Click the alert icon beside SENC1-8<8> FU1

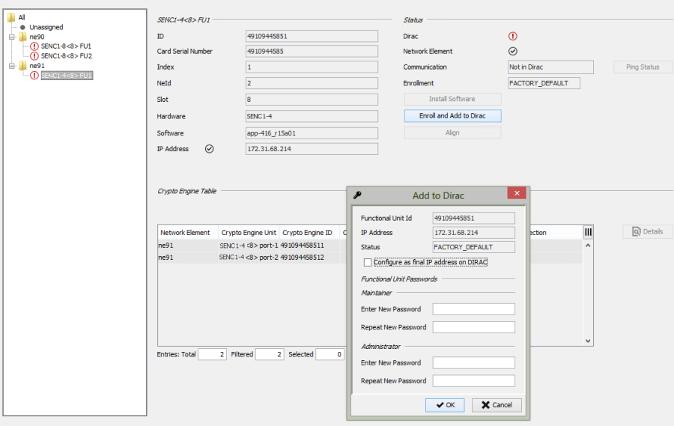[34, 46]
